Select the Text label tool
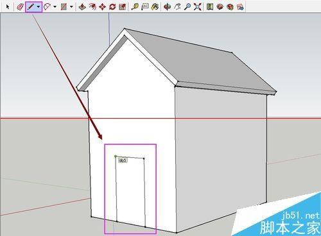Screen dimensions: 321x236 (x=145, y=7)
